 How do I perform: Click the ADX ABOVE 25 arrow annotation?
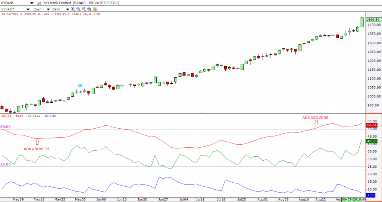(37, 142)
